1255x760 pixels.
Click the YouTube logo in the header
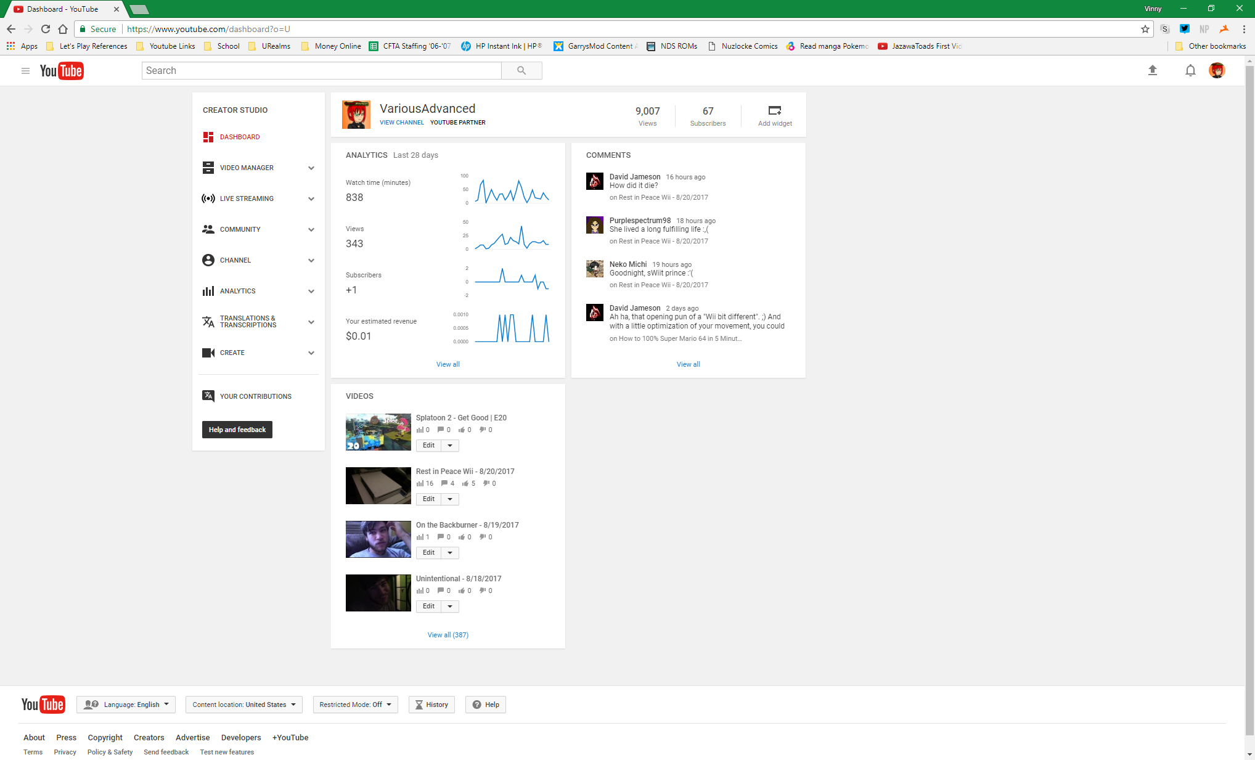click(62, 71)
